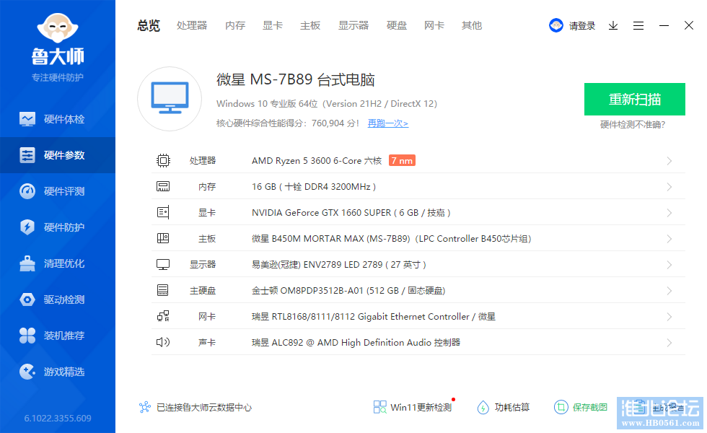Click AMD Ryzen 5 3600 processor text
The height and width of the screenshot is (433, 707).
click(317, 160)
